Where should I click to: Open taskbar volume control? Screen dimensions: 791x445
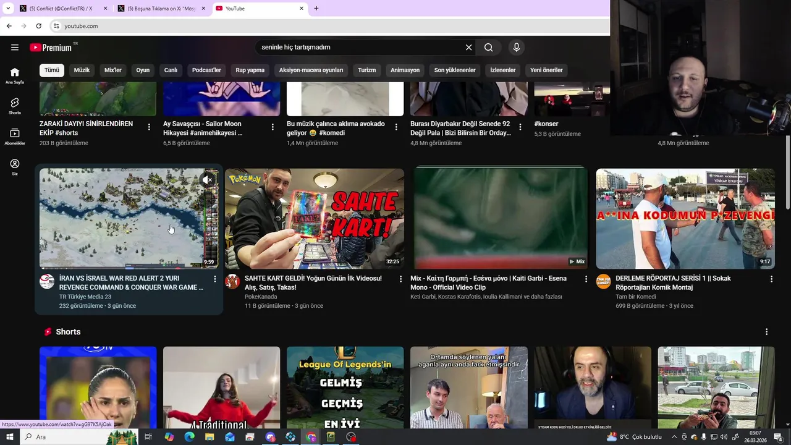click(x=724, y=437)
